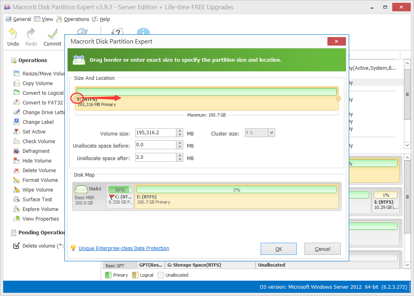Maximize the main Macrorit window
The width and height of the screenshot is (414, 296).
[385, 7]
